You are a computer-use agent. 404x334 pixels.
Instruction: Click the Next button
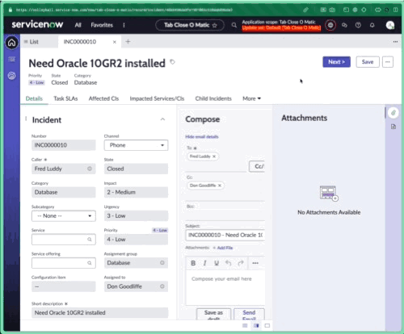point(336,62)
